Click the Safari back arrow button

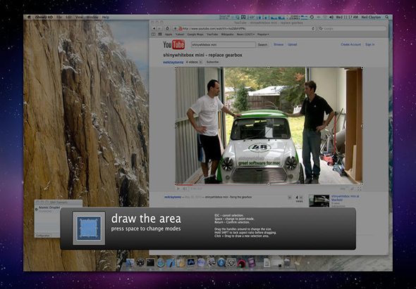pyautogui.click(x=154, y=28)
